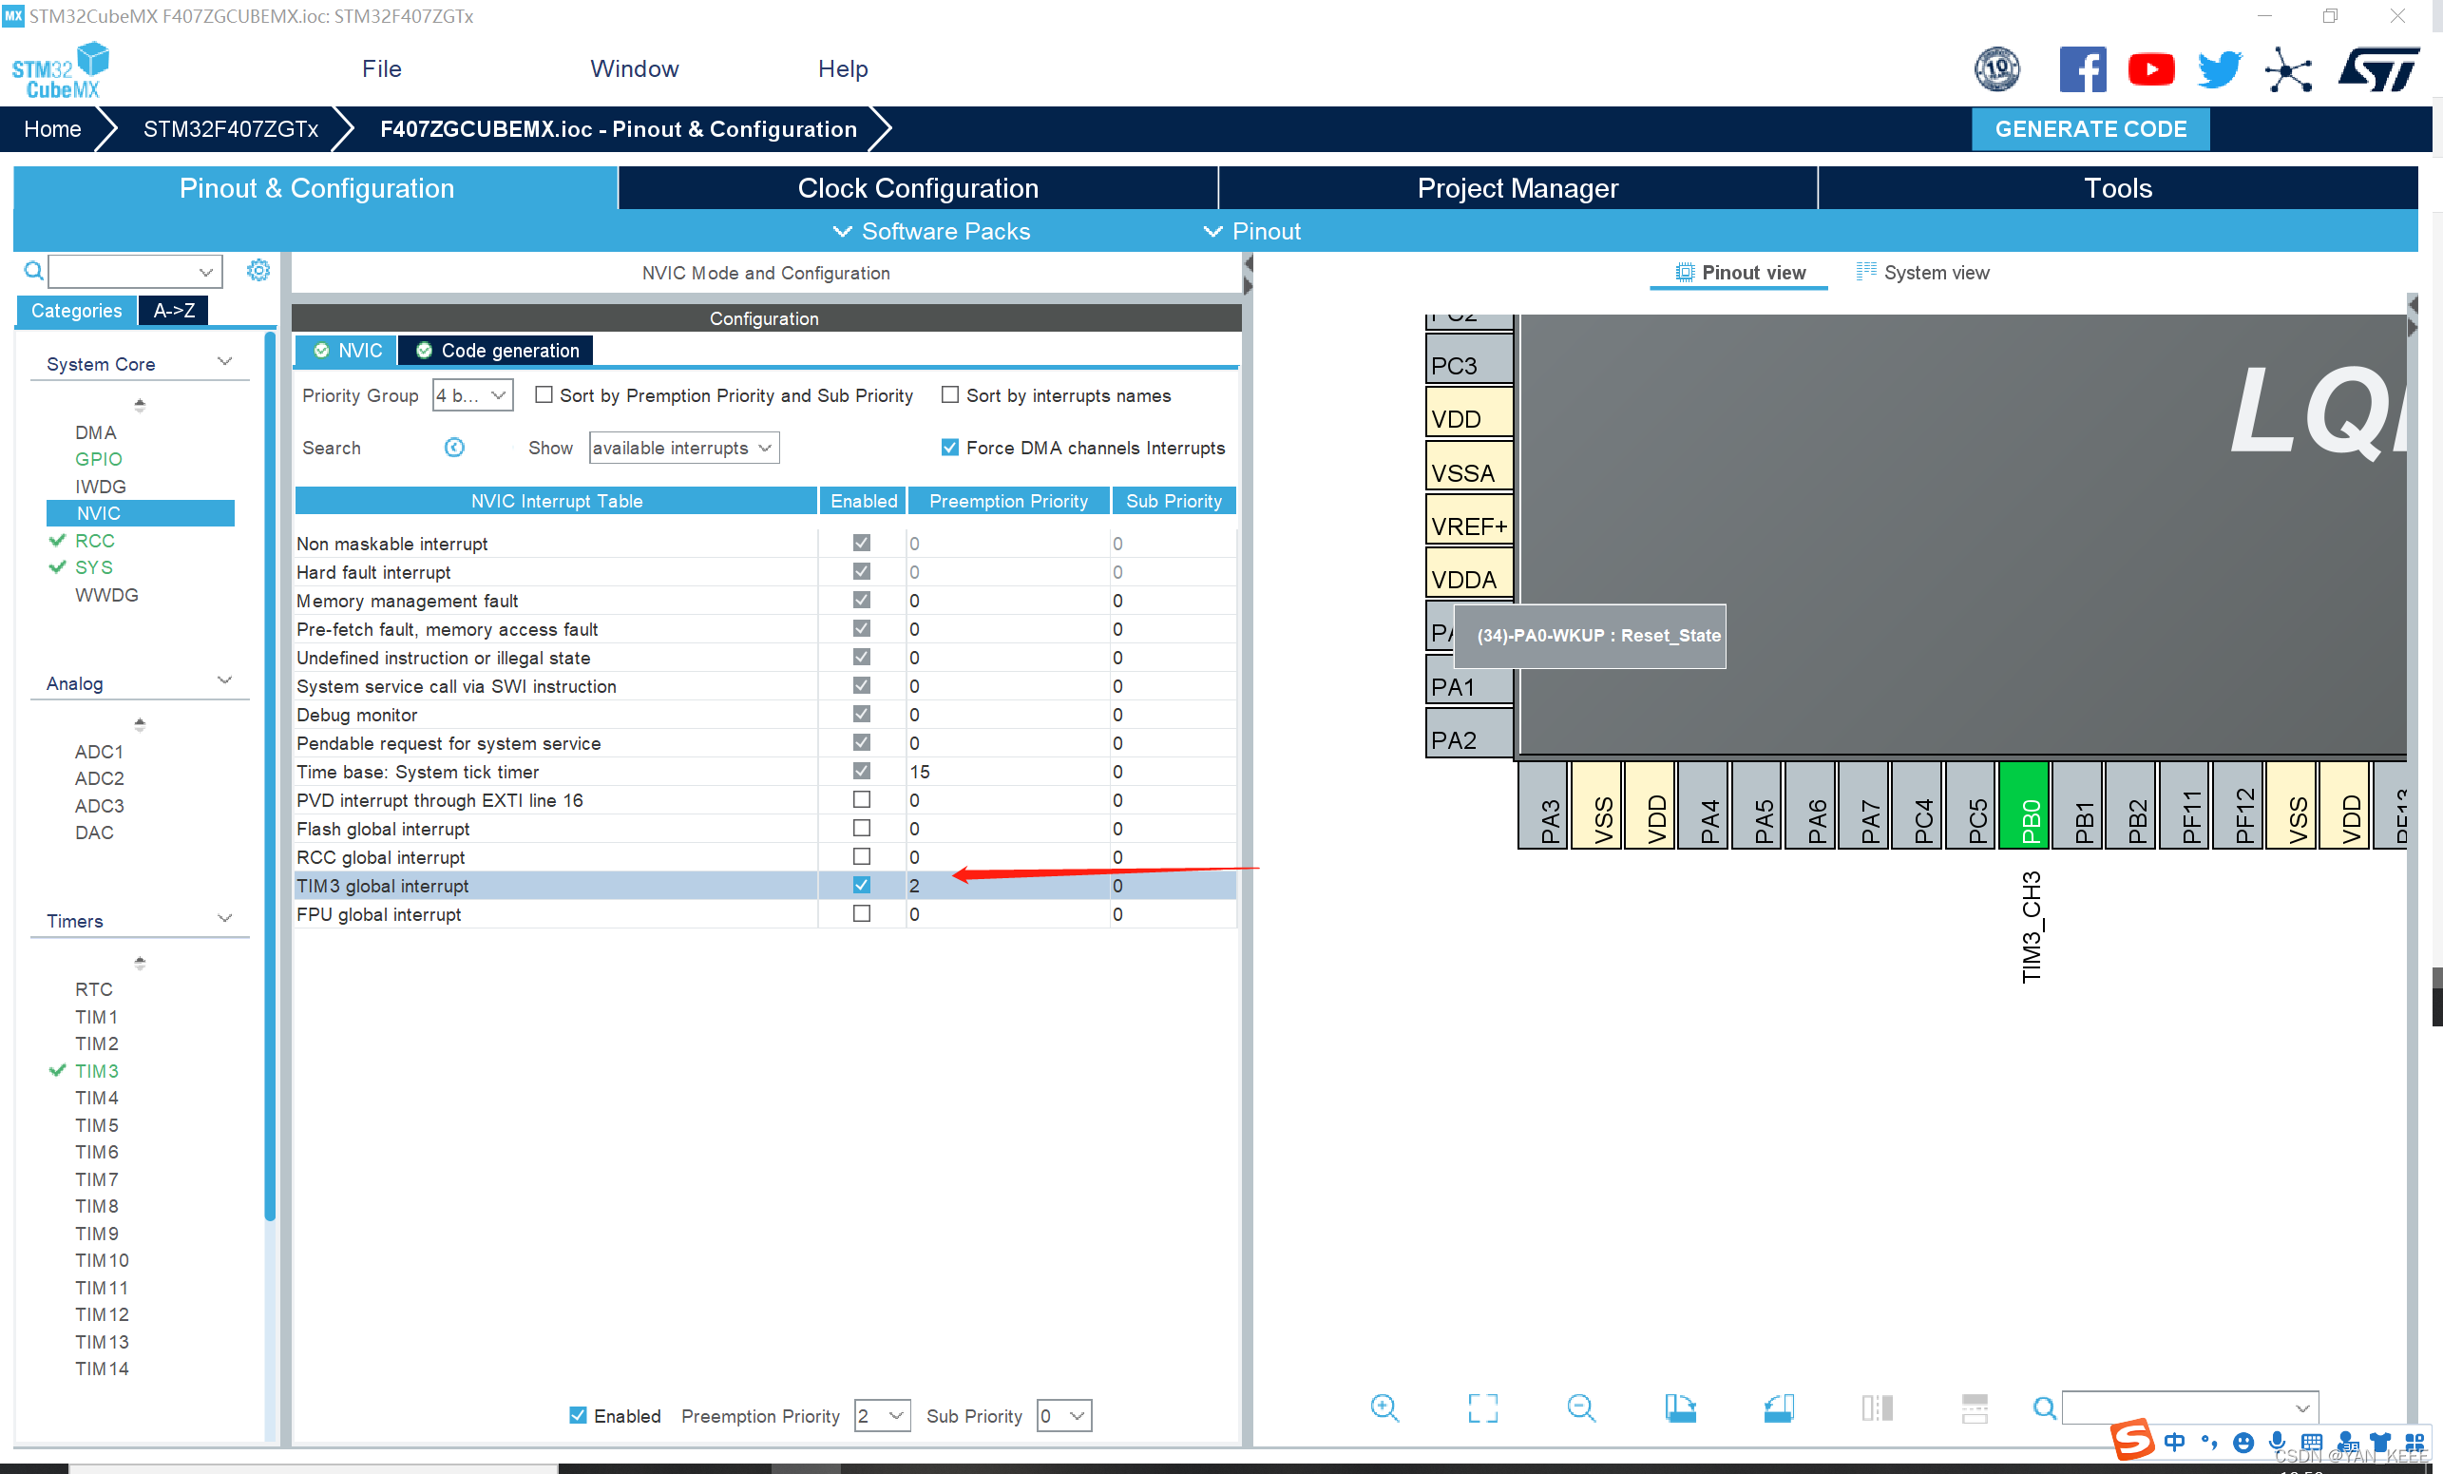Select the green PB0 pin
Screen dimensions: 2443x1474
pos(2024,804)
